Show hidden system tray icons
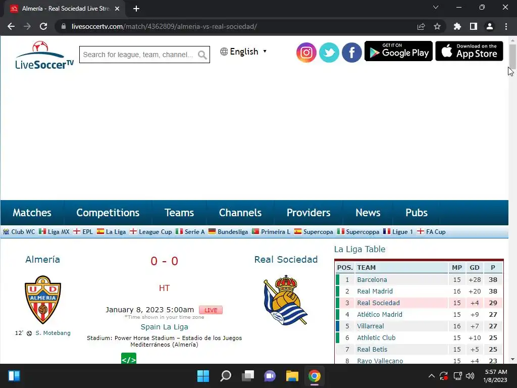Viewport: 517px width, 388px height. click(431, 376)
